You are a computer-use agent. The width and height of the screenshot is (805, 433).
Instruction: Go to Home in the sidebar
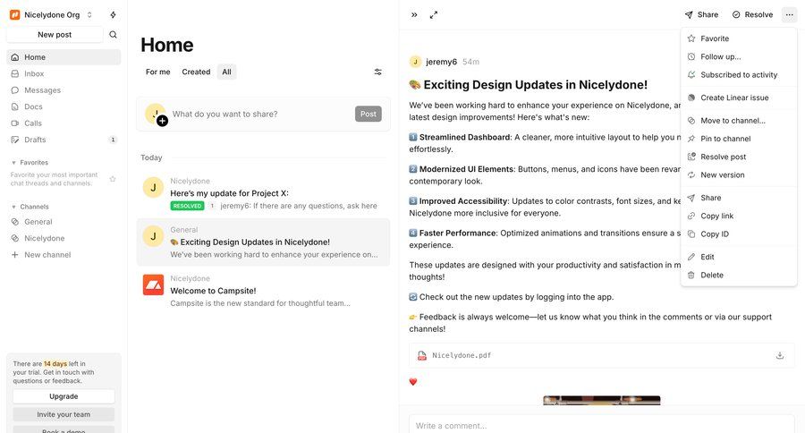click(64, 57)
